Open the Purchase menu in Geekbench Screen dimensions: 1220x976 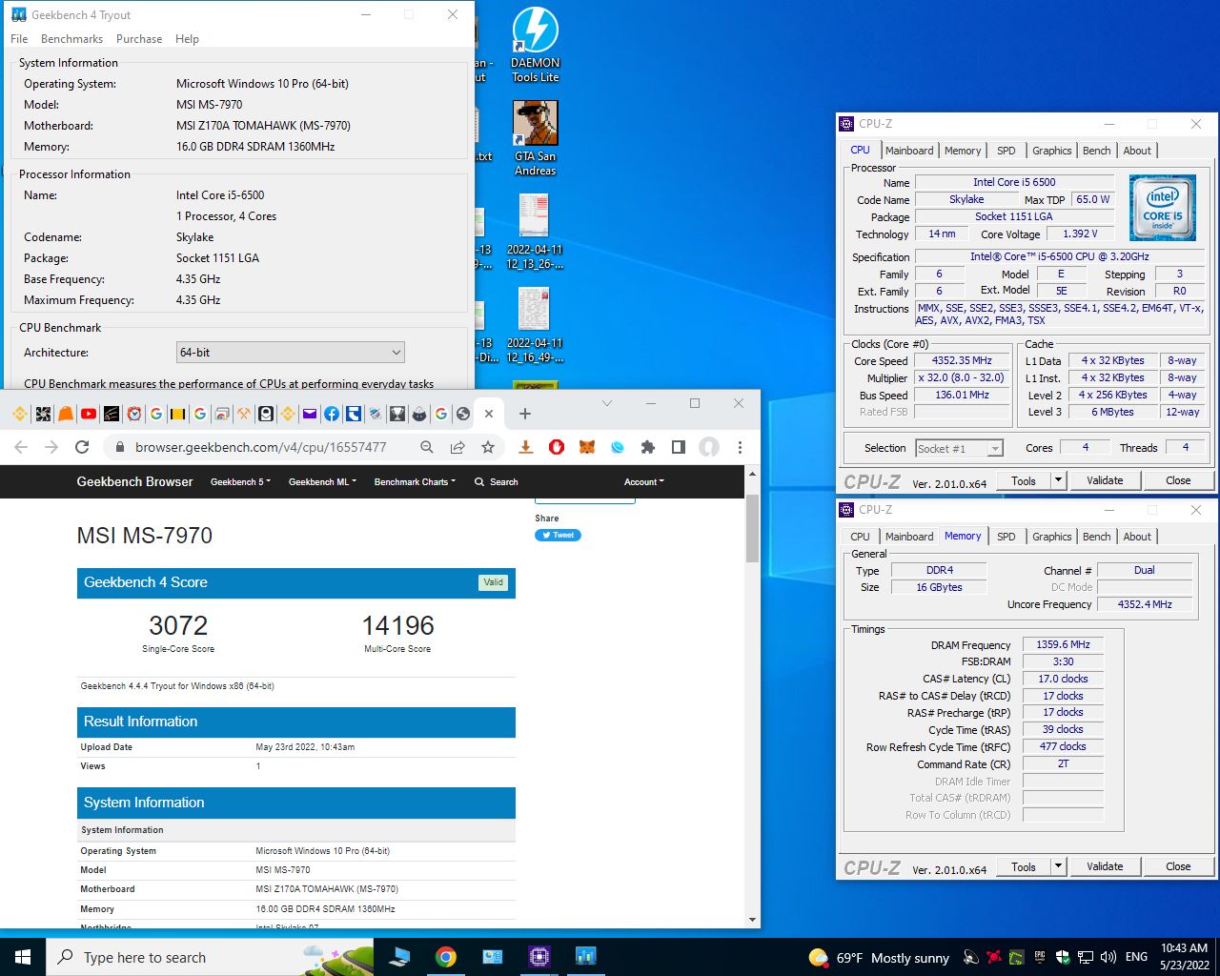(139, 39)
